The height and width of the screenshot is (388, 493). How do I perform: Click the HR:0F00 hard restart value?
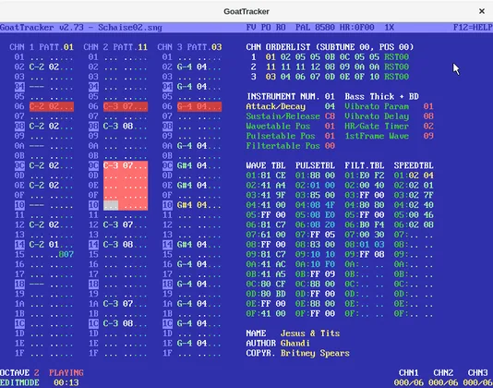(x=357, y=28)
